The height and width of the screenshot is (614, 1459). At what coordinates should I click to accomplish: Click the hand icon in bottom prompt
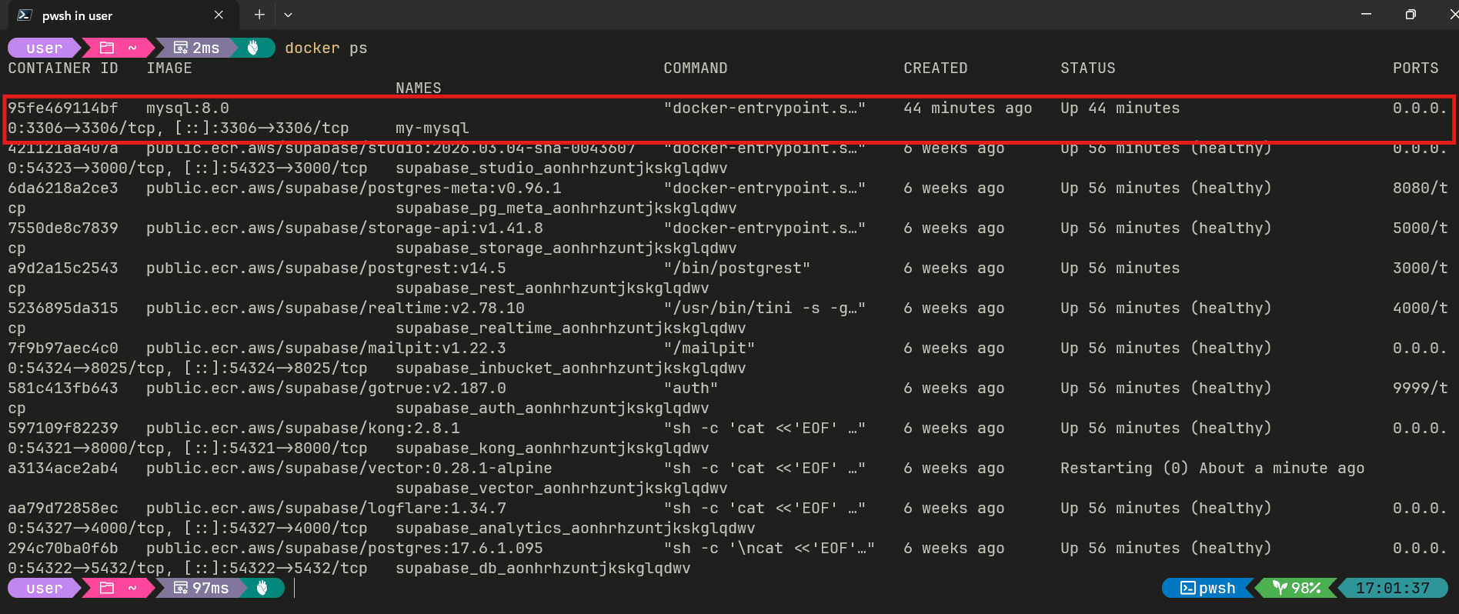(262, 588)
